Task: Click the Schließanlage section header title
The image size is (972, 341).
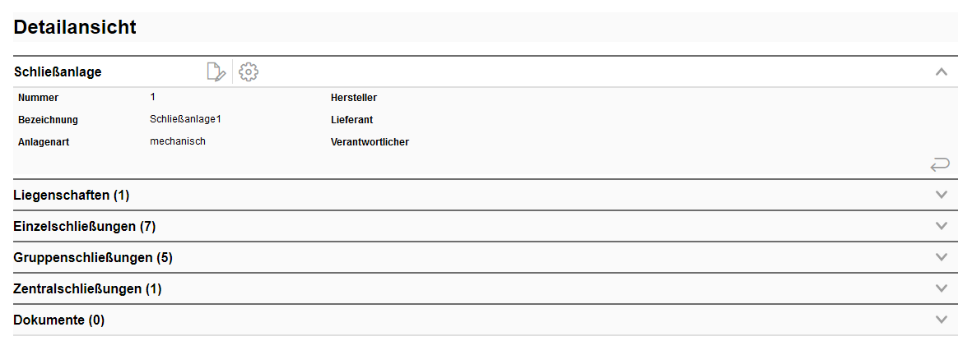Action: point(58,72)
